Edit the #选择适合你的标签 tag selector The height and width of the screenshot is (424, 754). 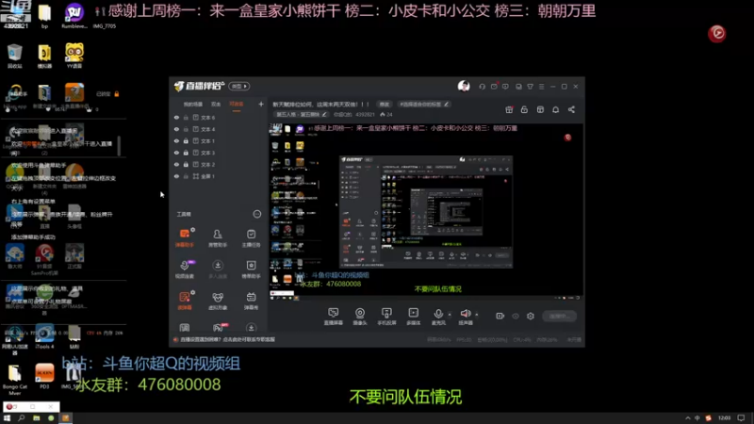(424, 104)
